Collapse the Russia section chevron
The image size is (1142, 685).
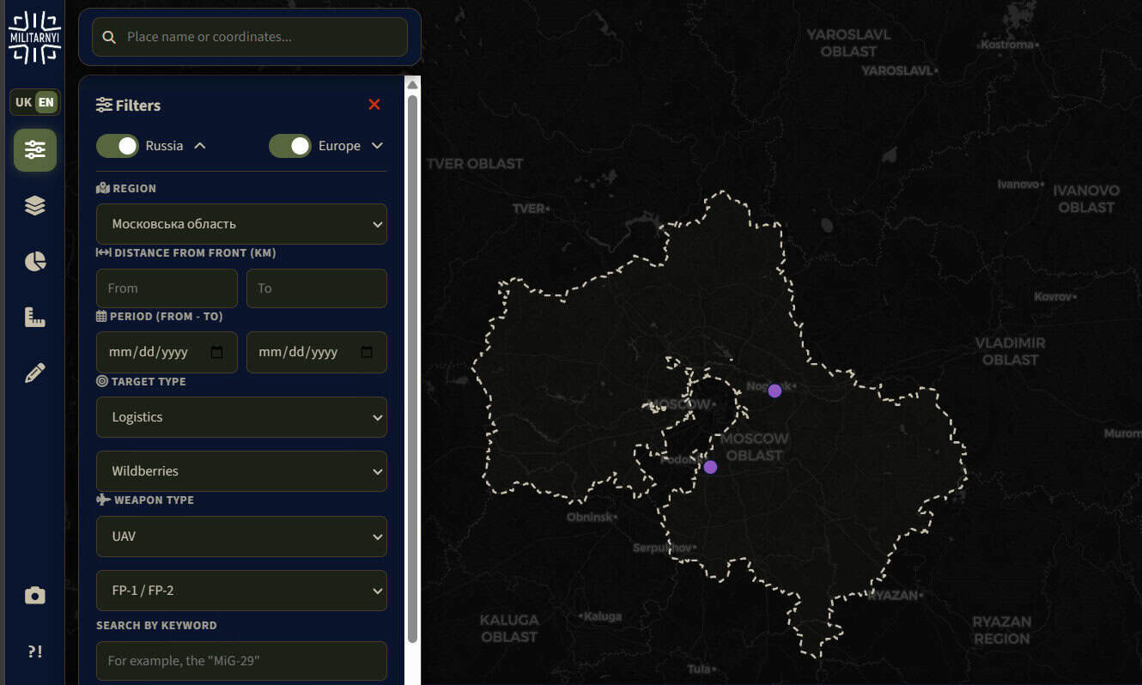click(x=200, y=146)
